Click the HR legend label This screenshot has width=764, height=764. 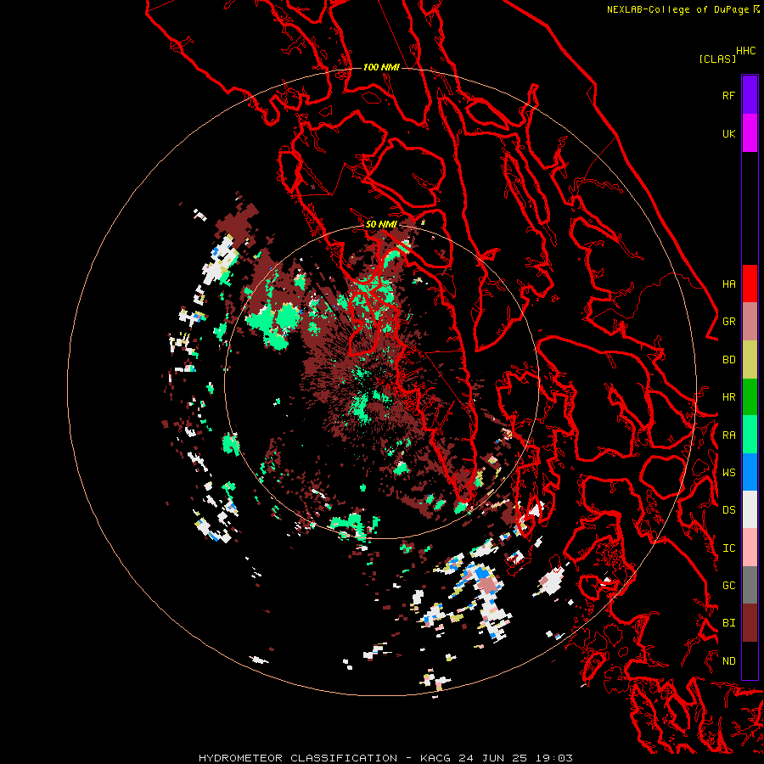(x=728, y=397)
